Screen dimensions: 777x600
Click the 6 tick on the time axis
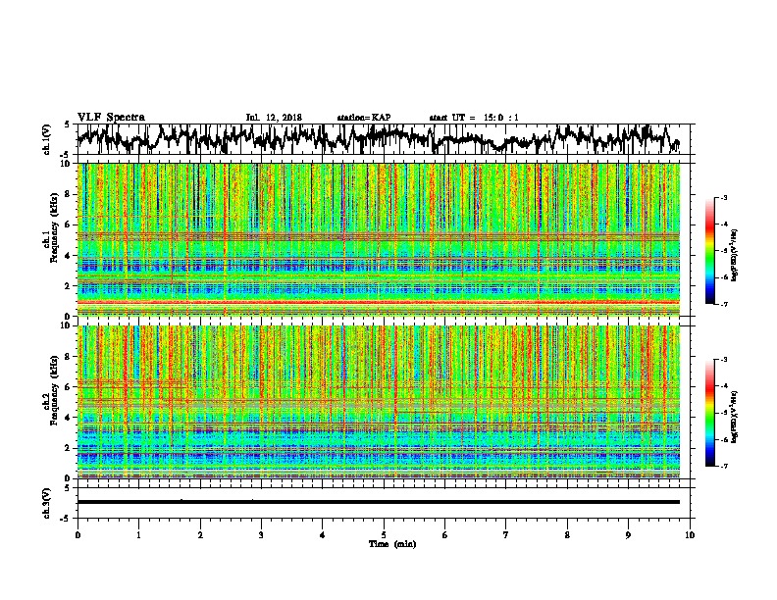tap(445, 535)
